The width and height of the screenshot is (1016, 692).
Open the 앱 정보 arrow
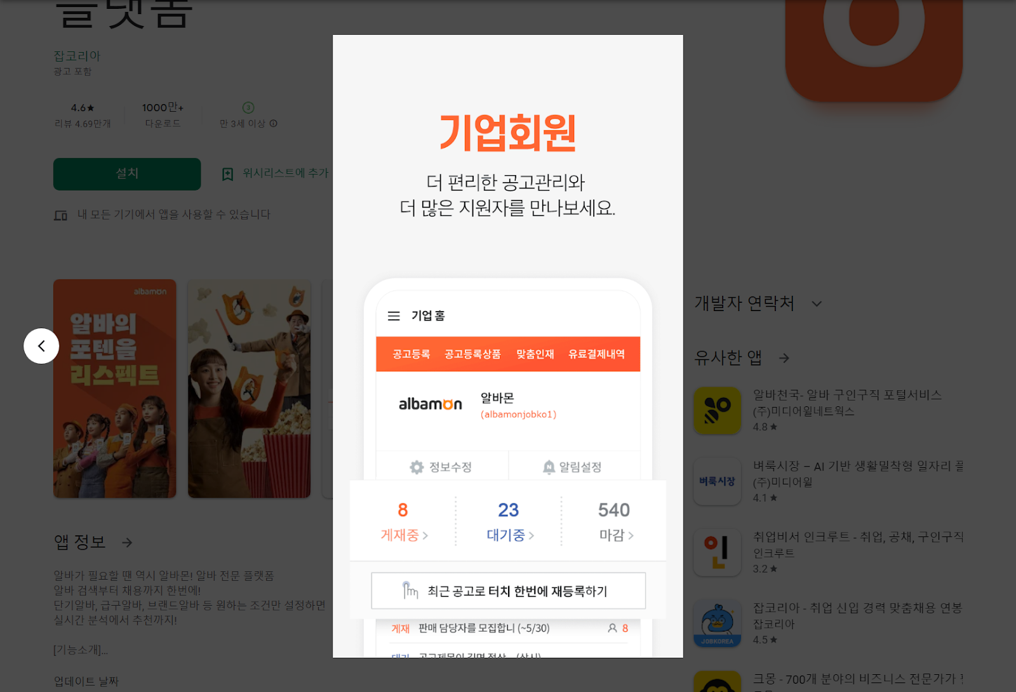127,542
